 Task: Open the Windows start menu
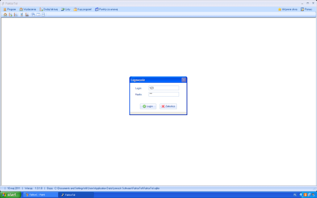point(11,195)
